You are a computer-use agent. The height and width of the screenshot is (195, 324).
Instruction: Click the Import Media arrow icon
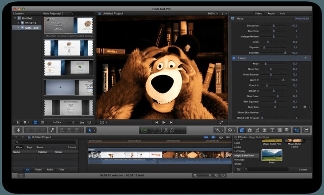point(19,130)
